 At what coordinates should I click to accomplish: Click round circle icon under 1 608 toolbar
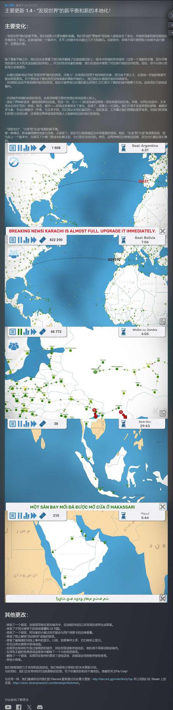[x=14, y=162]
